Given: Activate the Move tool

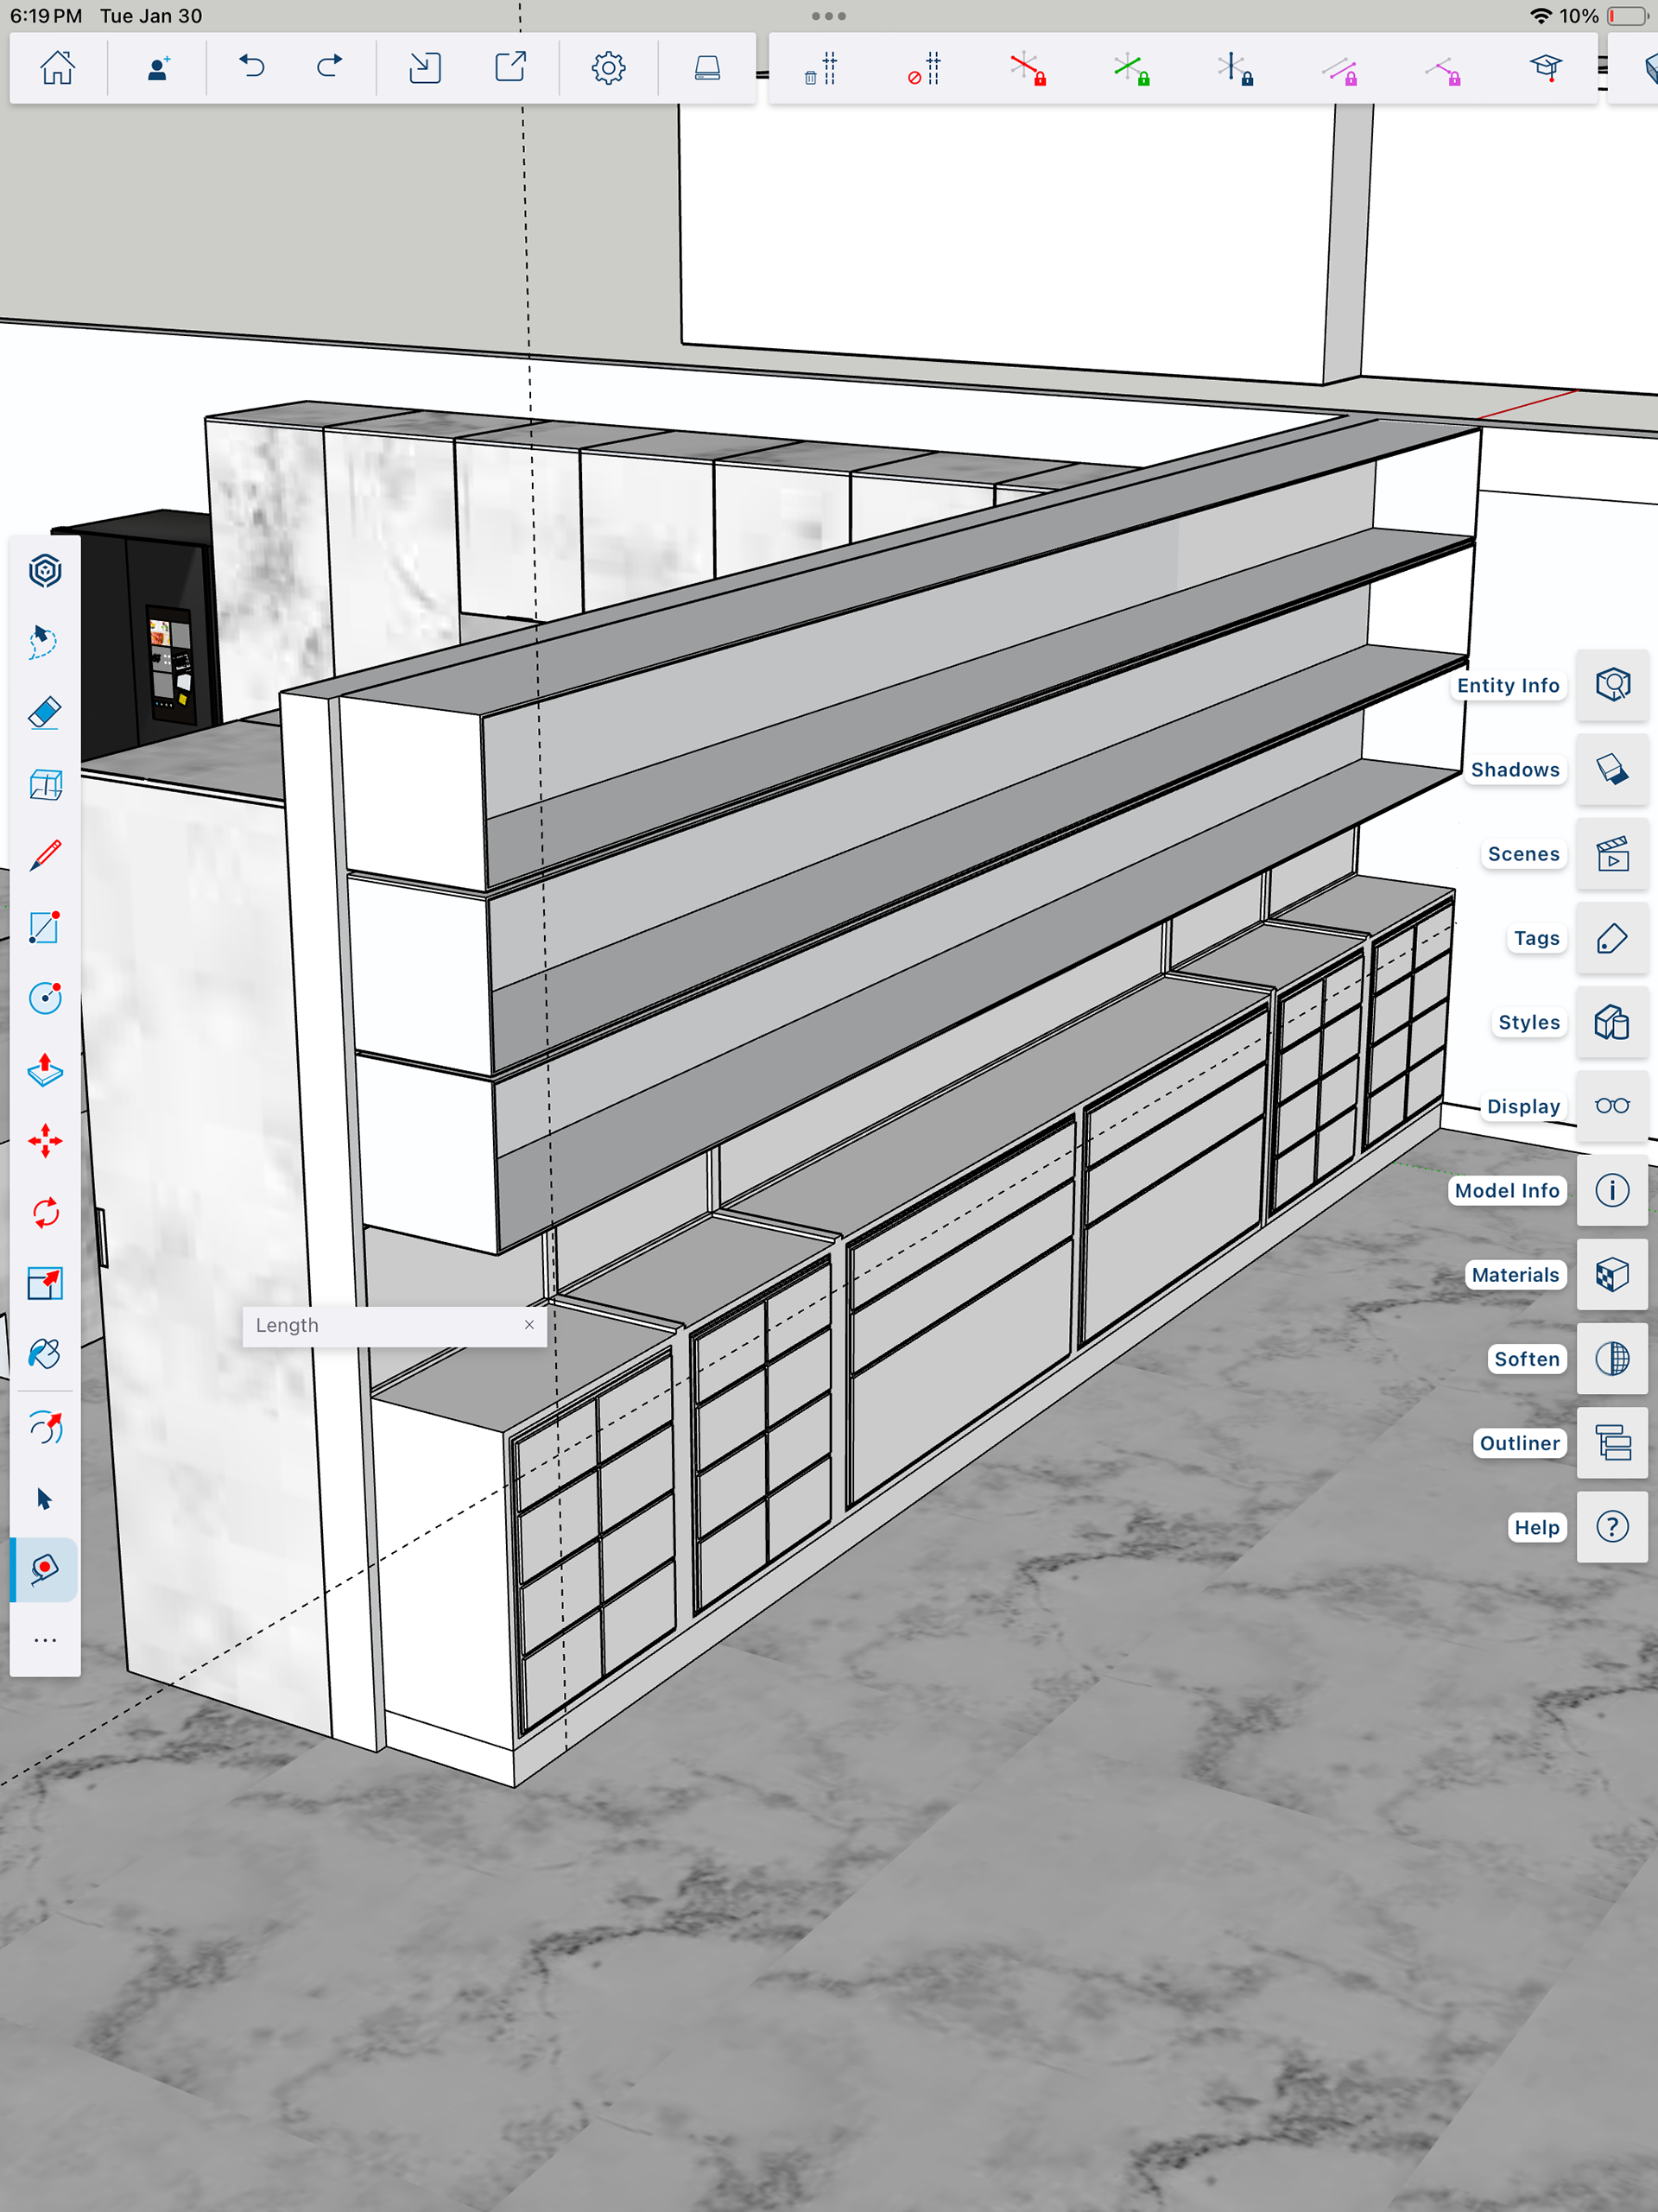Looking at the screenshot, I should [x=45, y=1141].
